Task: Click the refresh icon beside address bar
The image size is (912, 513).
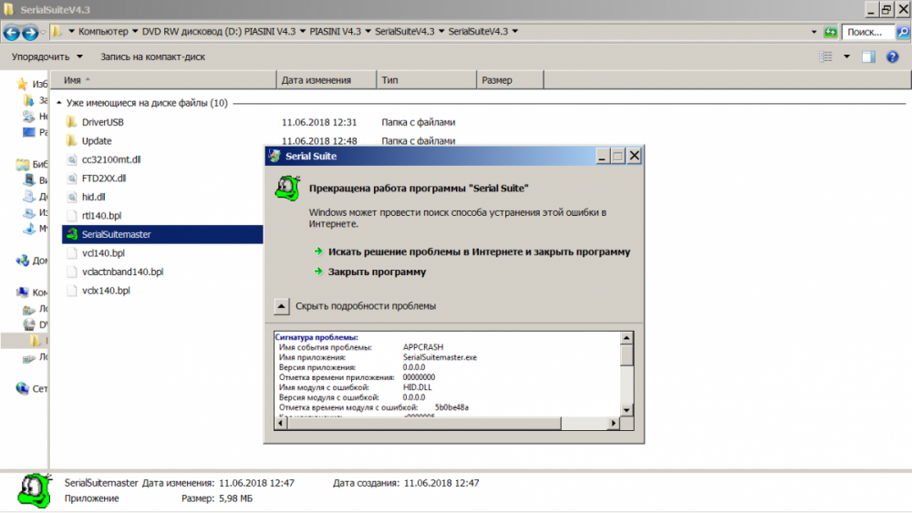Action: coord(831,32)
